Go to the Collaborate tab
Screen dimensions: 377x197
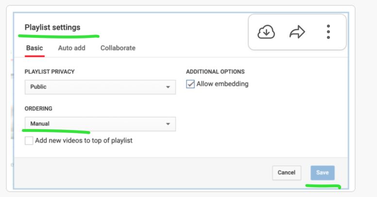click(118, 48)
